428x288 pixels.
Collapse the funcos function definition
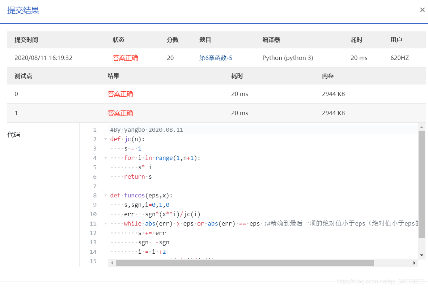point(105,195)
